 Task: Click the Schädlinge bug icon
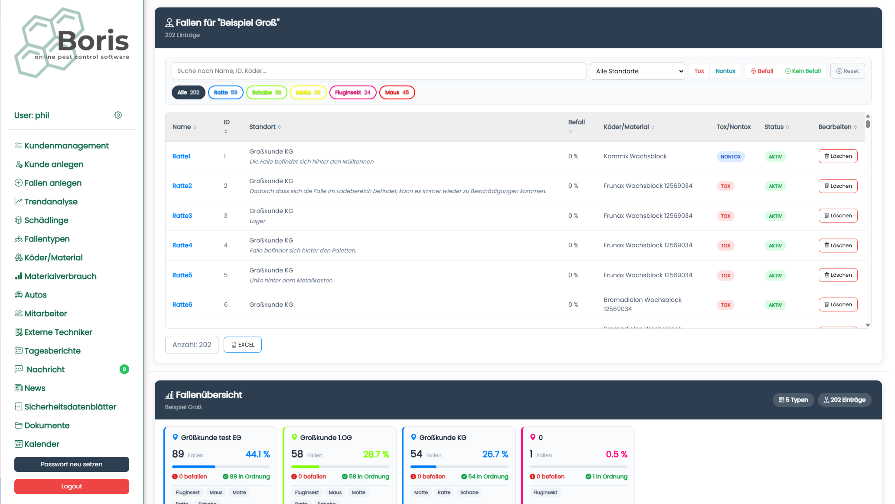[19, 220]
